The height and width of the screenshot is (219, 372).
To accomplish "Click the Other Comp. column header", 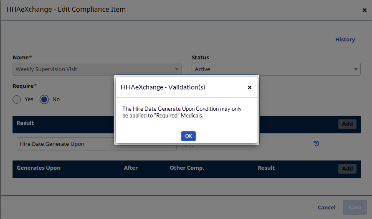I will [x=187, y=168].
